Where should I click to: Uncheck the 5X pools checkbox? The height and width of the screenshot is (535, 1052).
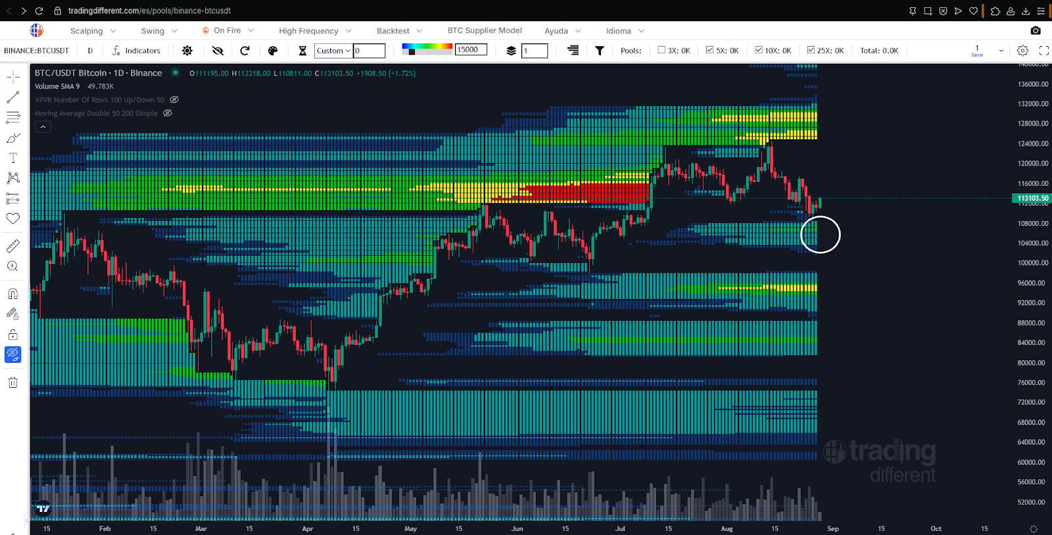tap(709, 50)
